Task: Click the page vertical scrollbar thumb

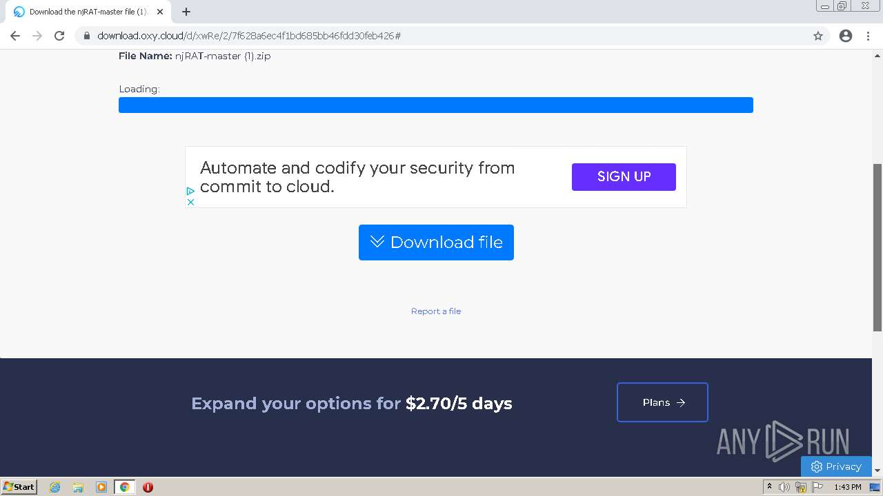Action: click(877, 248)
